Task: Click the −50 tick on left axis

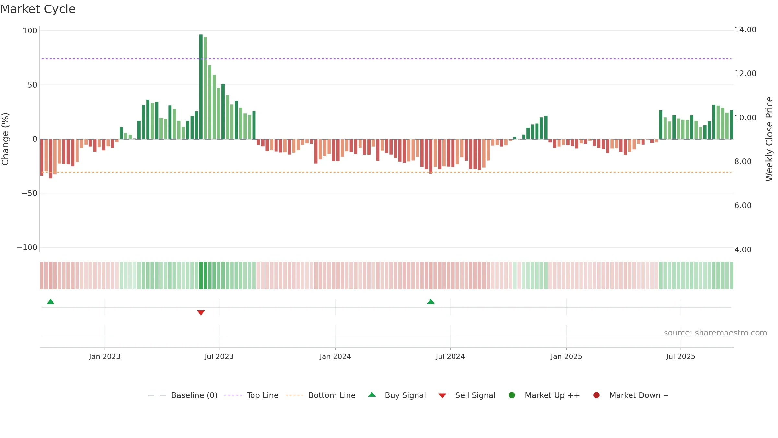Action: [x=29, y=193]
